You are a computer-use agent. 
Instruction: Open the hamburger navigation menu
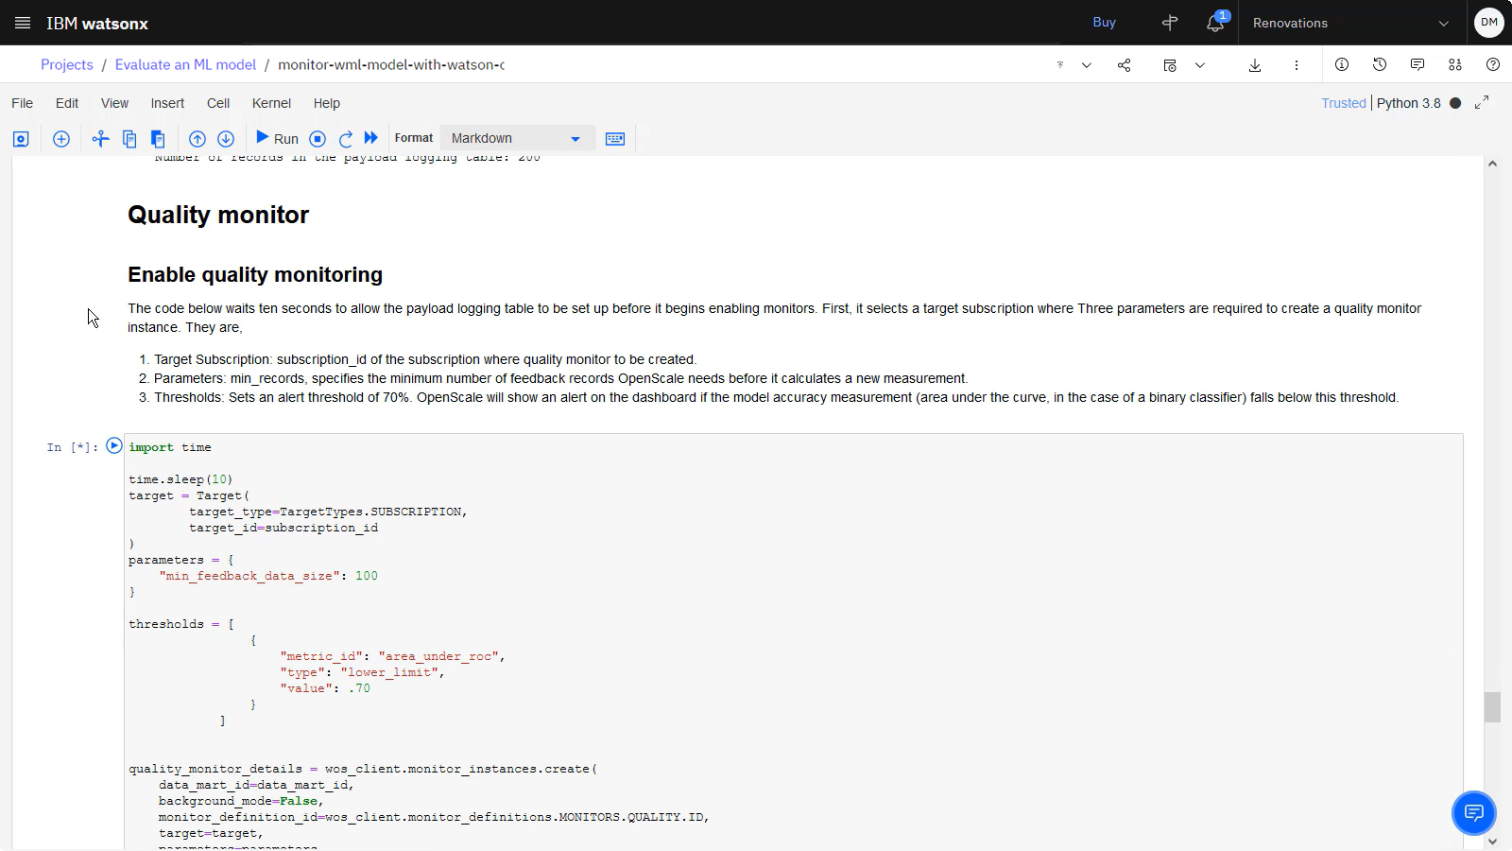[x=23, y=23]
